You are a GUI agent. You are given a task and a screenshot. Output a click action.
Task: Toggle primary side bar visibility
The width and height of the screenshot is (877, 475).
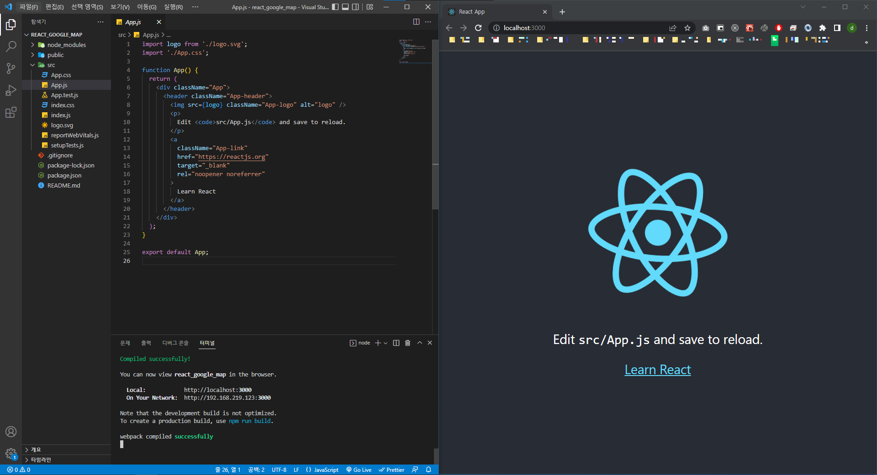point(335,7)
